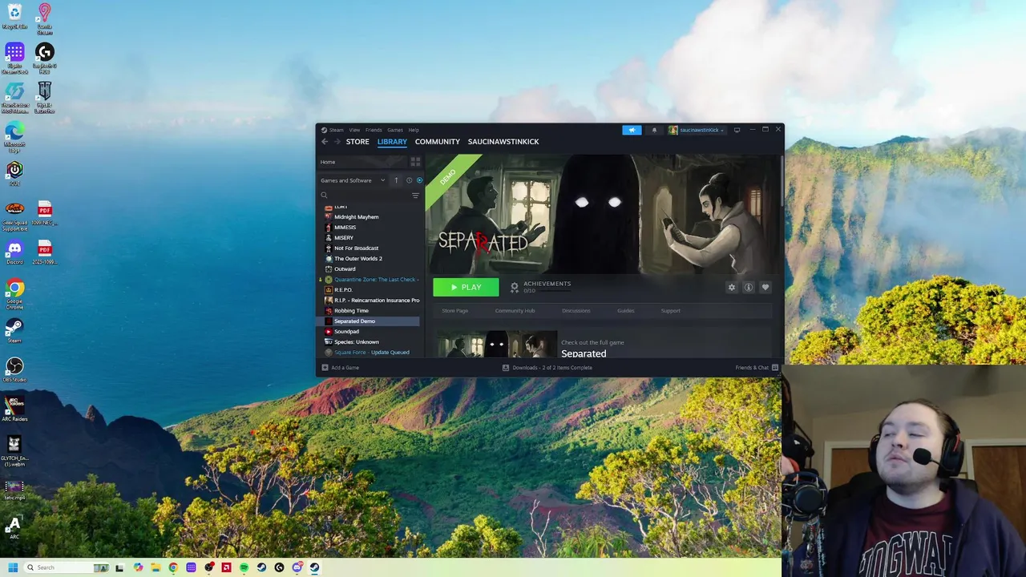Screen dimensions: 1026x577
Task: Open the Support link
Action: point(671,311)
